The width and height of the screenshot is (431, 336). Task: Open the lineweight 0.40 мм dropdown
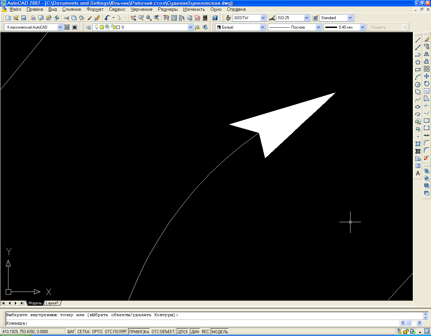(x=362, y=27)
